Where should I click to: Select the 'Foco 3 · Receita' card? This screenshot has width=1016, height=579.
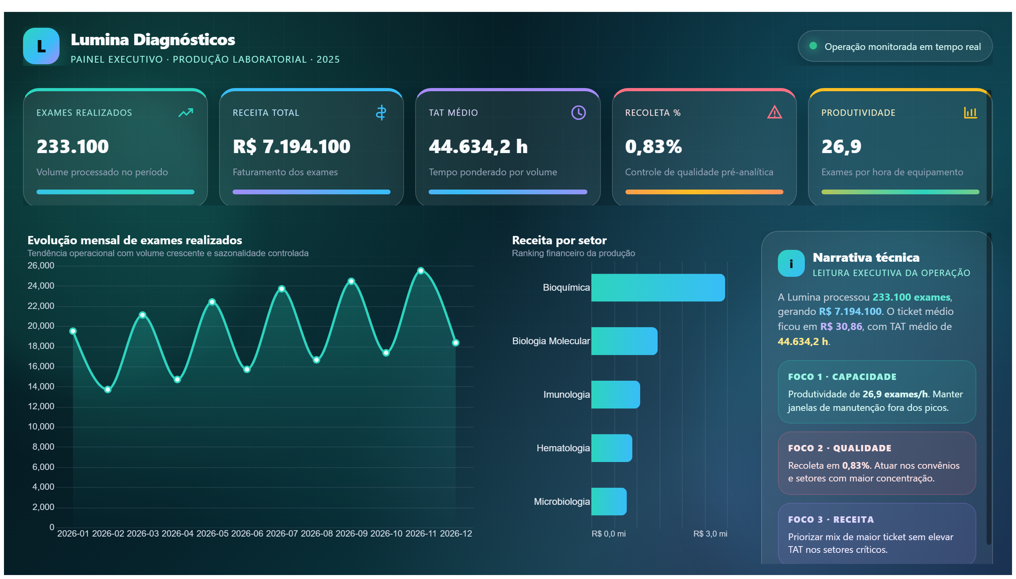pyautogui.click(x=876, y=534)
